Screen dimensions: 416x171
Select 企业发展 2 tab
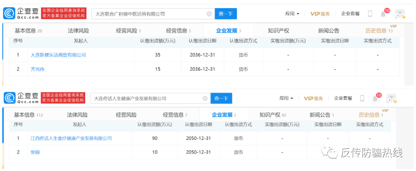(224, 115)
